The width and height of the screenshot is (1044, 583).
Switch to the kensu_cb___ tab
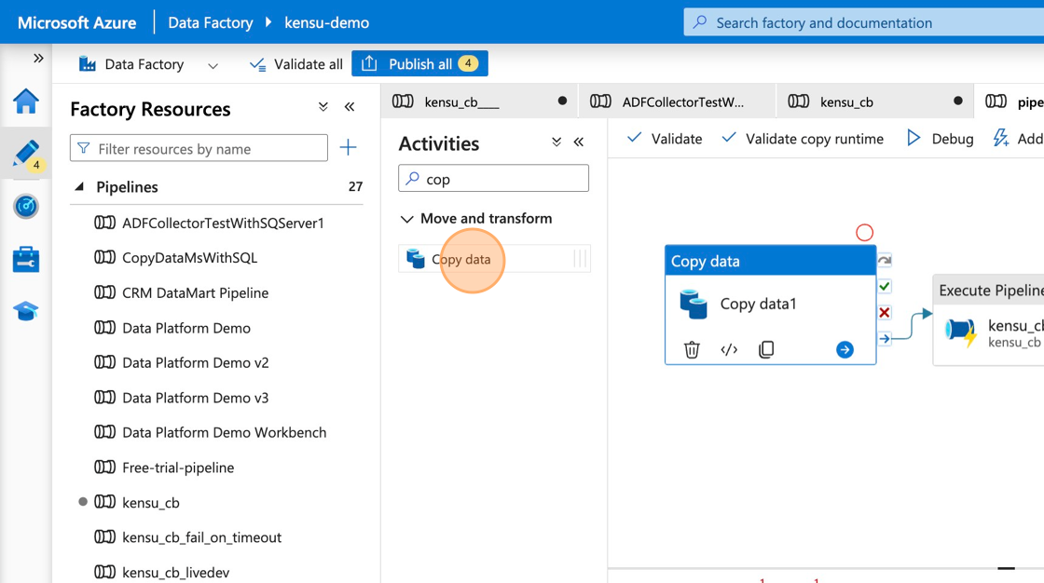(479, 102)
